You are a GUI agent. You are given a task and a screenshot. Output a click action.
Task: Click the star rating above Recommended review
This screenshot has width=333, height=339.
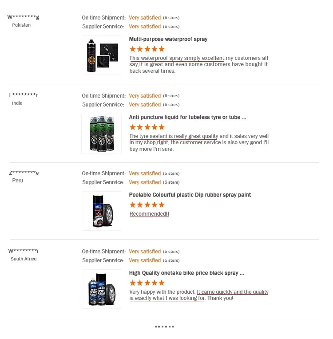(x=147, y=205)
